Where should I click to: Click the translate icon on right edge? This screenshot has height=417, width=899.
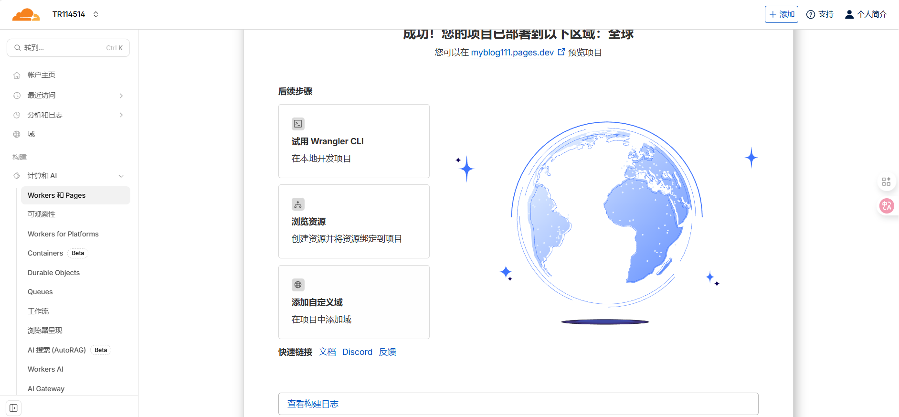[887, 206]
